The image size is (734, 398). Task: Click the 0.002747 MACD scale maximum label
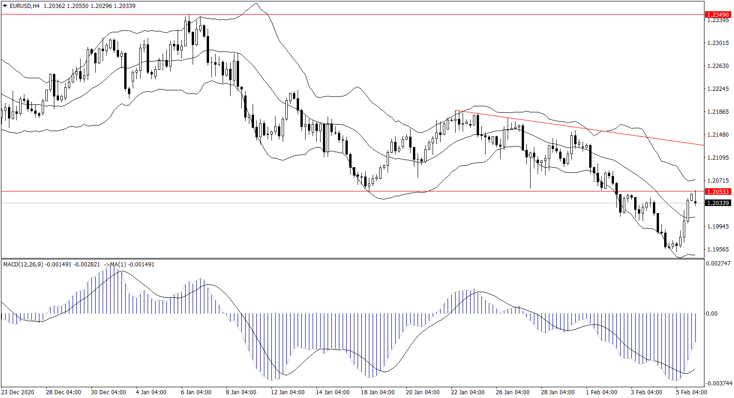(718, 264)
